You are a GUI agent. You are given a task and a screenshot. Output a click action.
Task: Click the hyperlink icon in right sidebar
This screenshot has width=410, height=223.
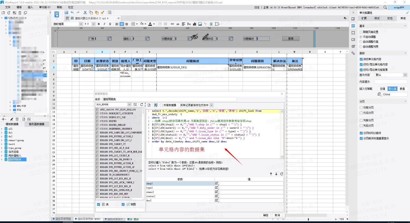tap(353, 53)
